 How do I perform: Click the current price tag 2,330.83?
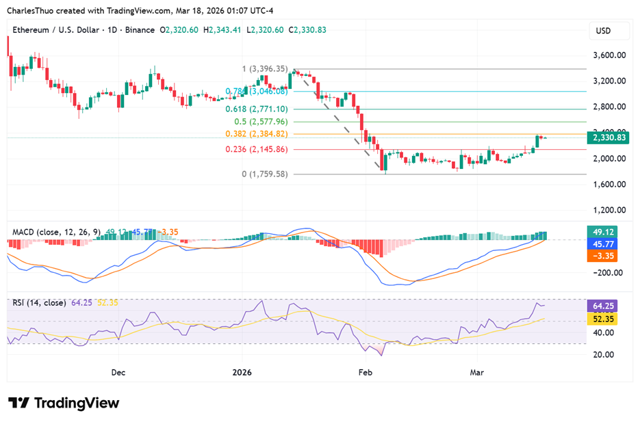(x=609, y=137)
